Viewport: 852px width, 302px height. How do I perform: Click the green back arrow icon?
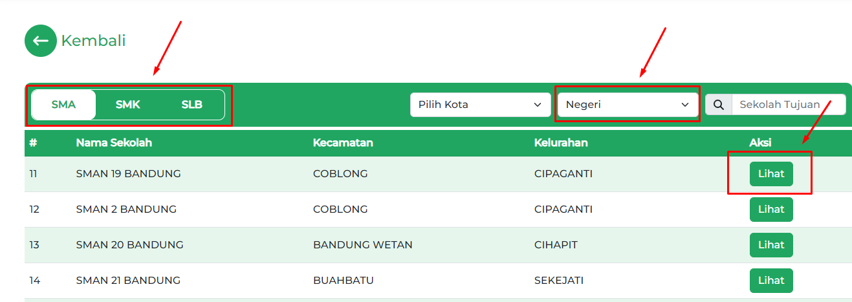tap(41, 41)
